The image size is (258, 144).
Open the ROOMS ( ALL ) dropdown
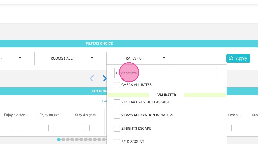tap(66, 58)
